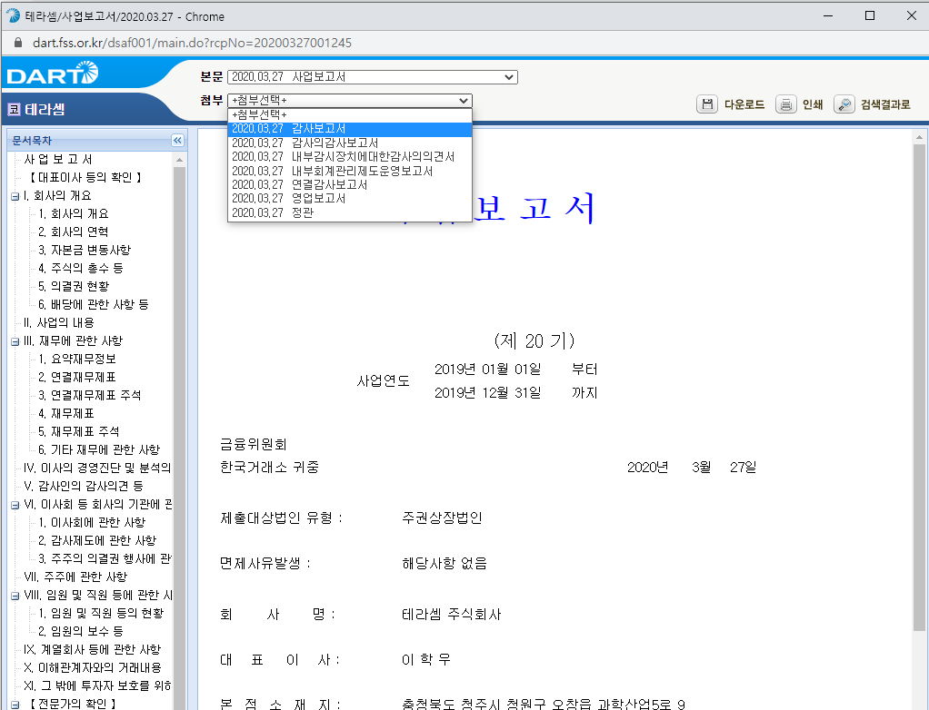
Task: Open X. 이해관계자와의 거래내용
Action: pos(93,668)
